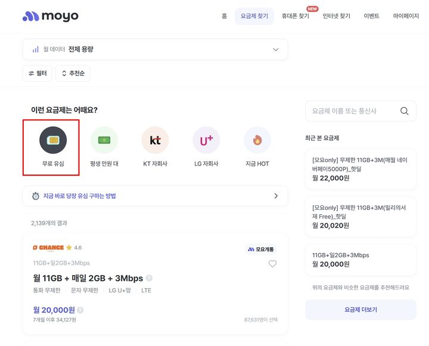Image resolution: width=429 pixels, height=346 pixels.
Task: Open recently viewed 월 22,000원 plan
Action: [360, 169]
